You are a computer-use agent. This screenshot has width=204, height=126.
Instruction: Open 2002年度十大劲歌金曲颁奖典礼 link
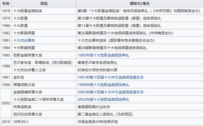point(103,99)
